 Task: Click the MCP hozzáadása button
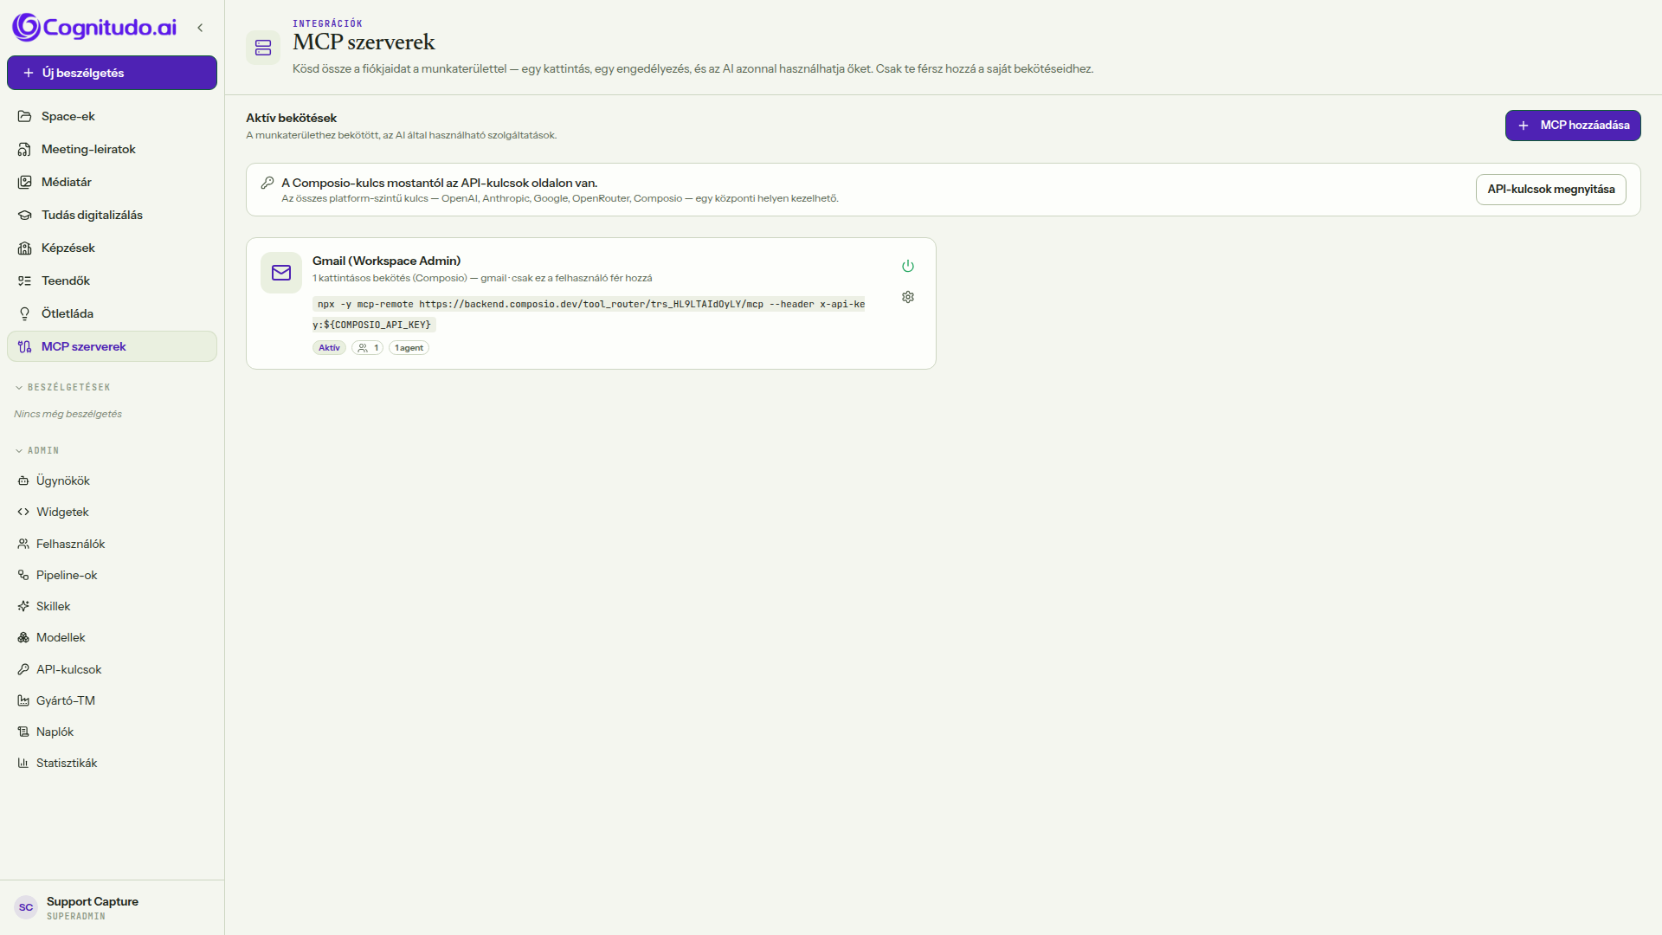pos(1573,126)
